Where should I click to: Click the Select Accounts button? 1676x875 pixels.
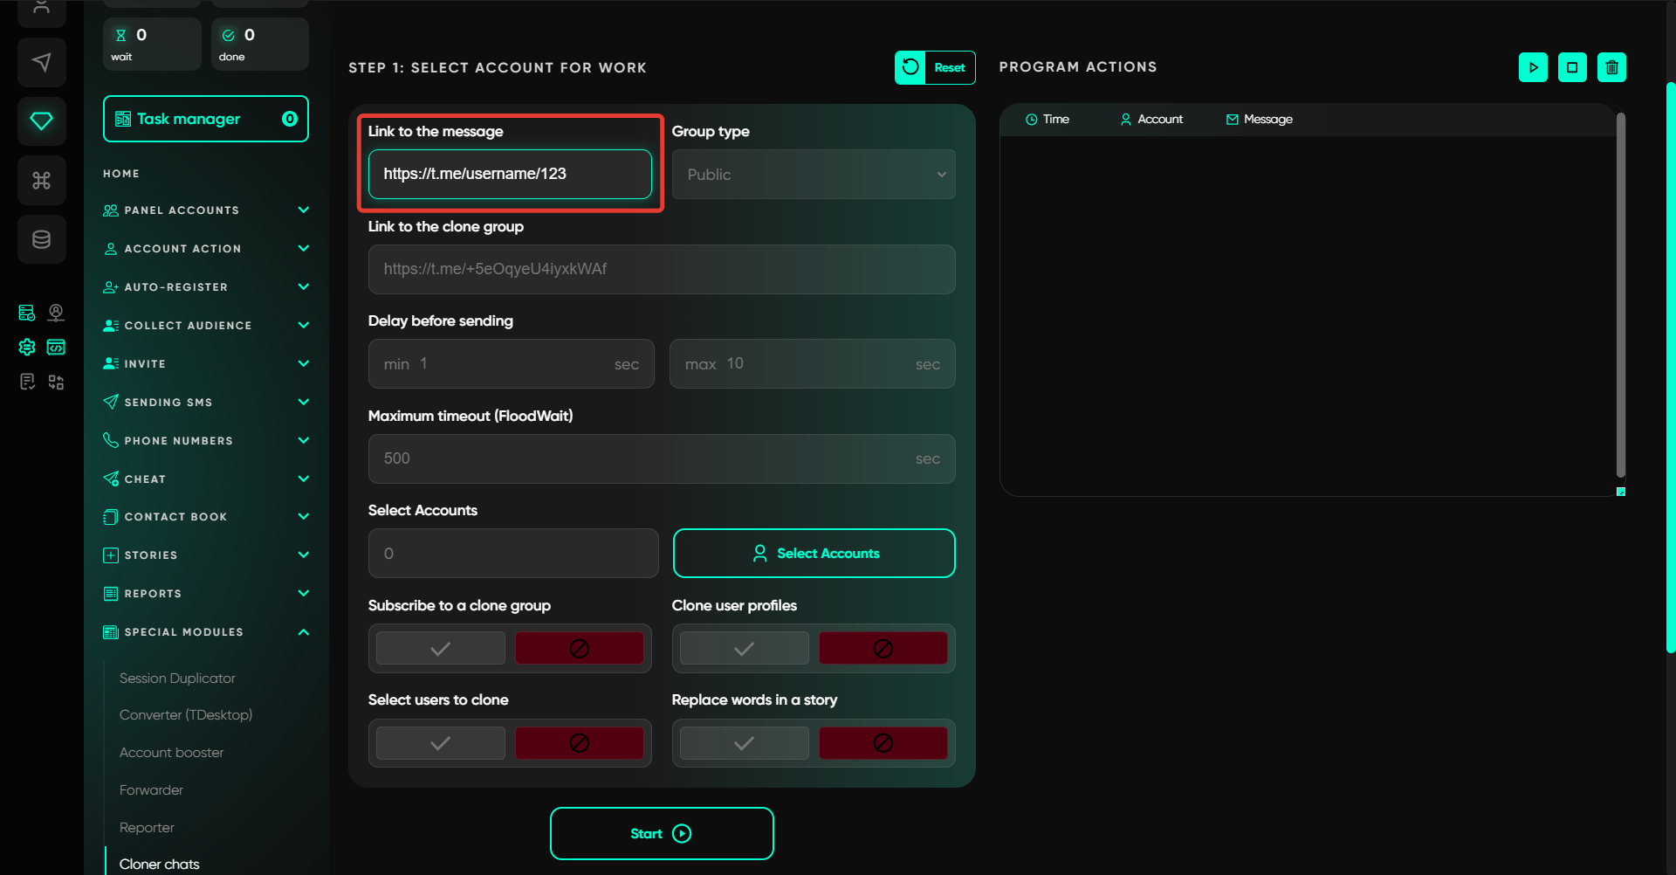pyautogui.click(x=814, y=554)
